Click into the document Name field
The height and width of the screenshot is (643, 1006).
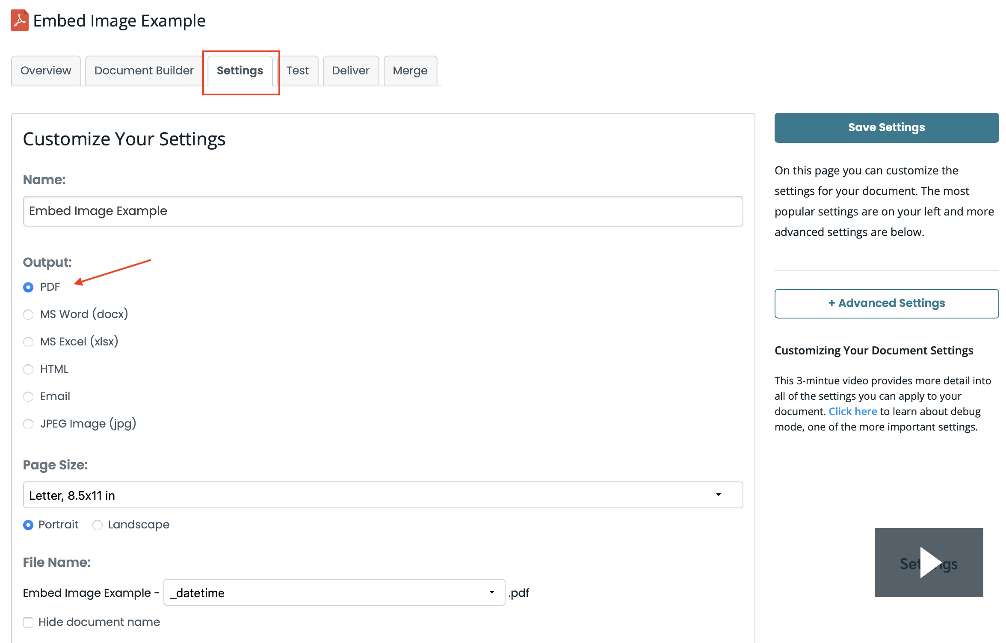click(383, 211)
